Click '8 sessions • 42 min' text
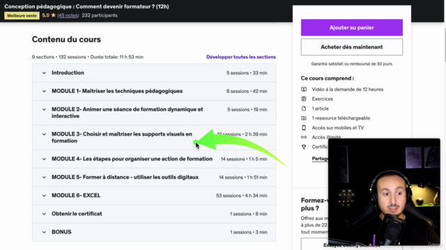Viewport: 446px width, 250px height. point(247,91)
